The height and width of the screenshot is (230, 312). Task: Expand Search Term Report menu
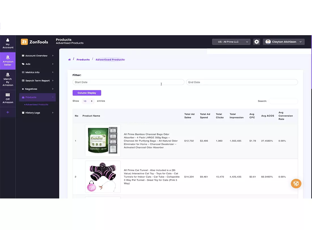(37, 81)
